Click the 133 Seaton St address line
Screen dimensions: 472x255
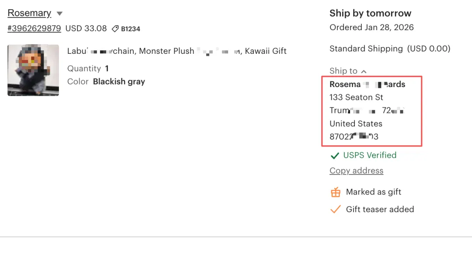356,97
